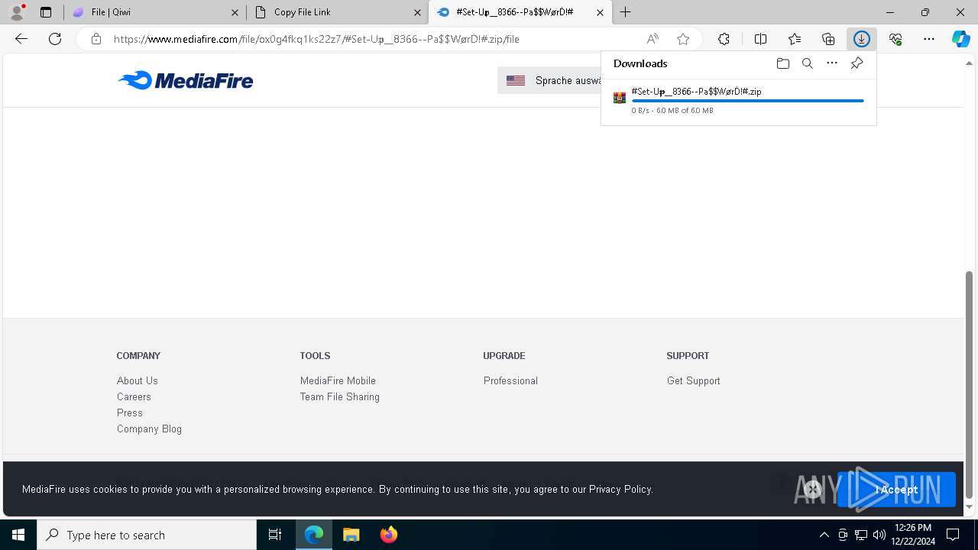Click the scrollbar down arrow
Image resolution: width=978 pixels, height=550 pixels.
point(969,507)
